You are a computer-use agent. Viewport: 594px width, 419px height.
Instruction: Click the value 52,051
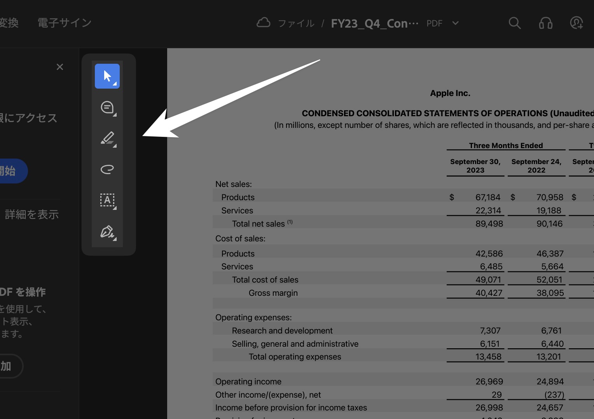click(549, 280)
